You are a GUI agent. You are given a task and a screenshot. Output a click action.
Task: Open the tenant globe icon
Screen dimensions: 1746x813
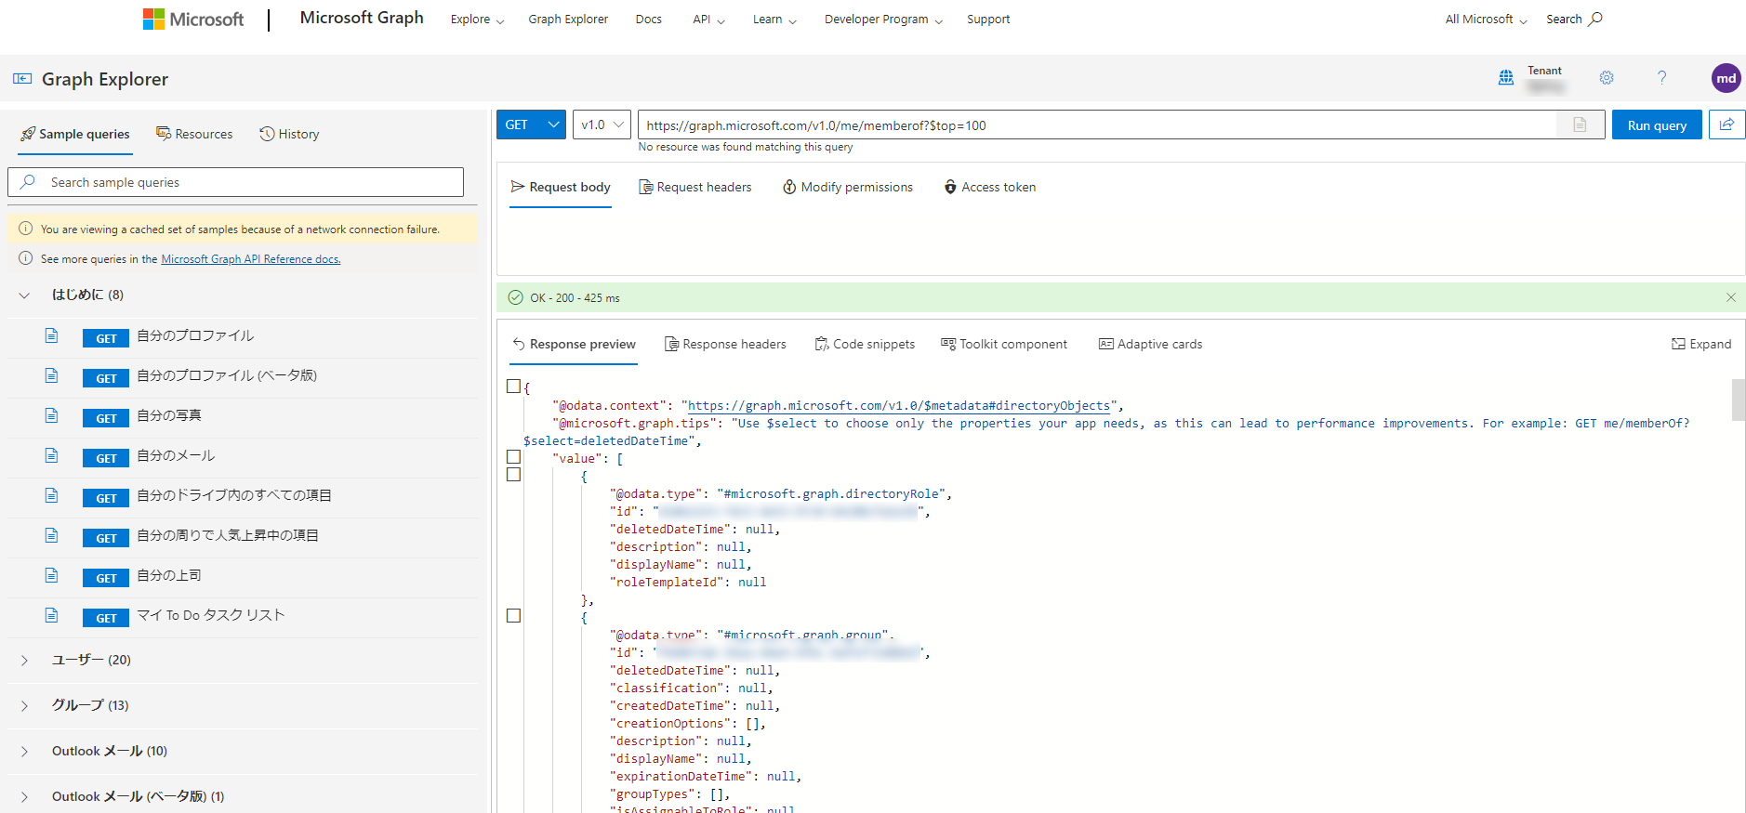pyautogui.click(x=1506, y=78)
